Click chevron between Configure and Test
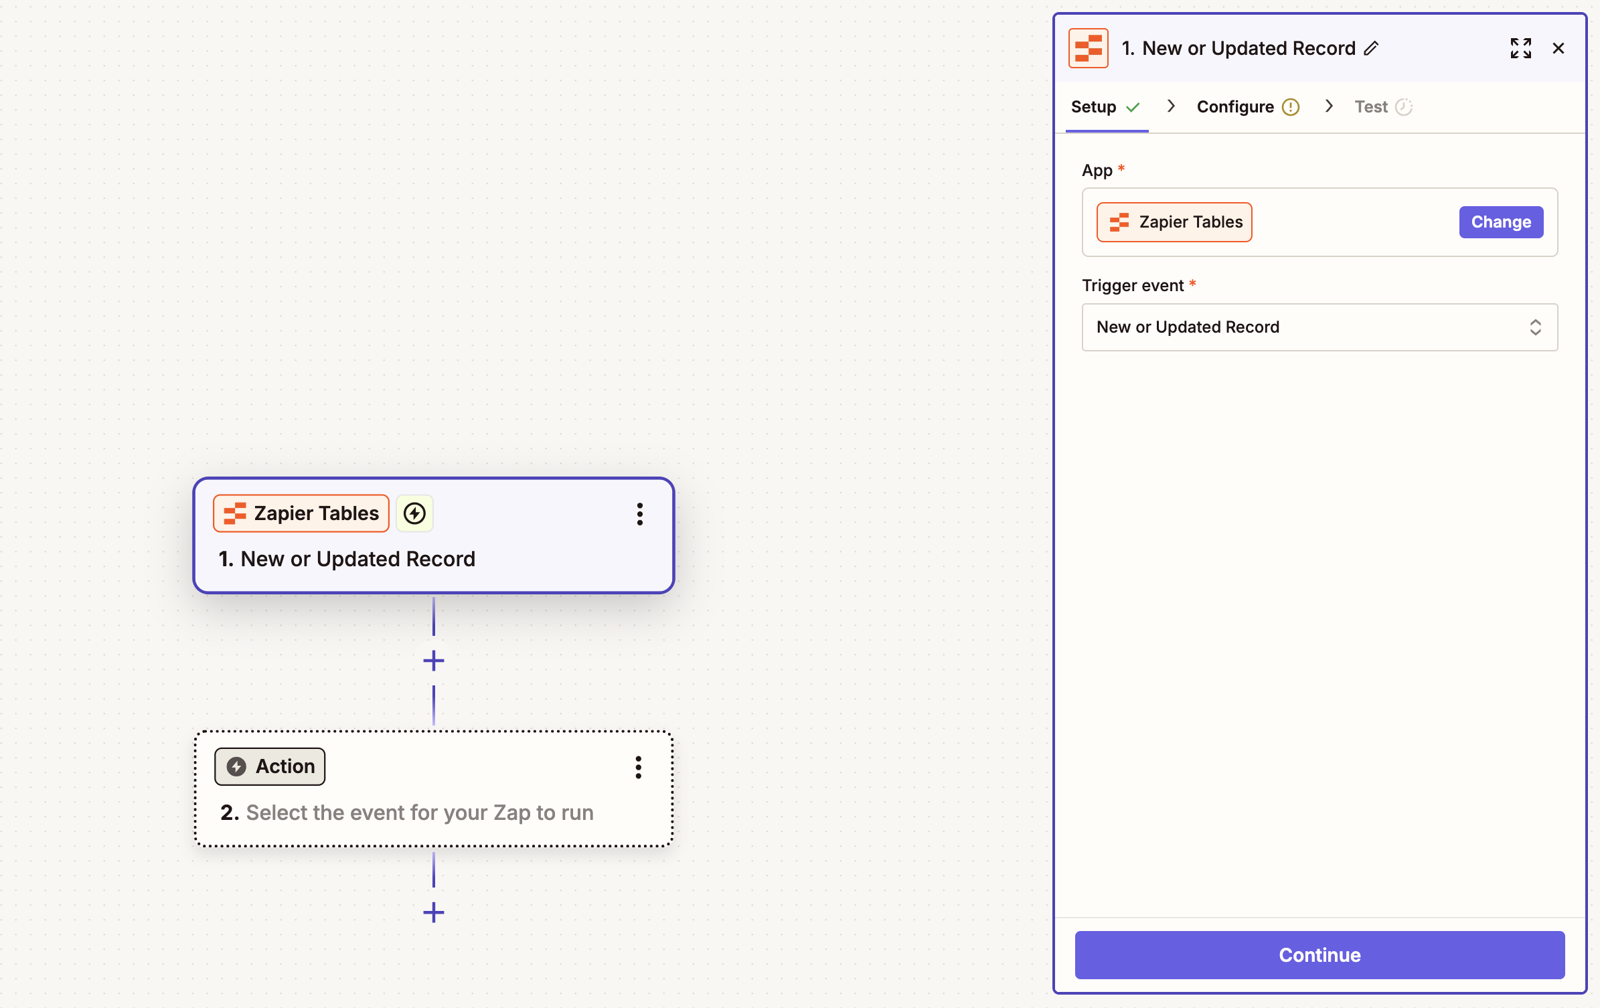This screenshot has height=1008, width=1600. pyautogui.click(x=1329, y=106)
